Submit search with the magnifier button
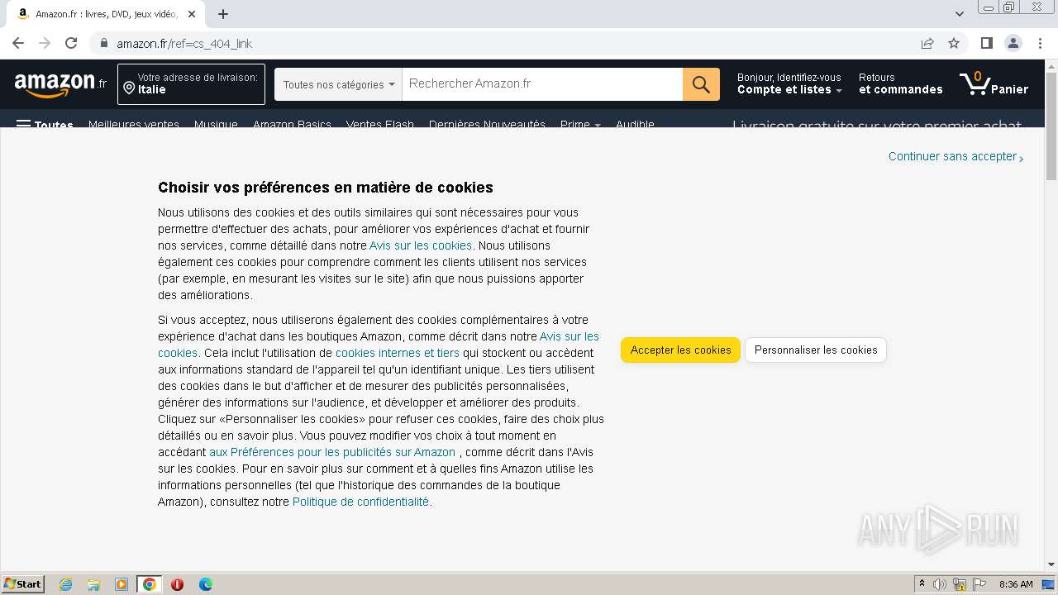The width and height of the screenshot is (1058, 595). point(701,84)
